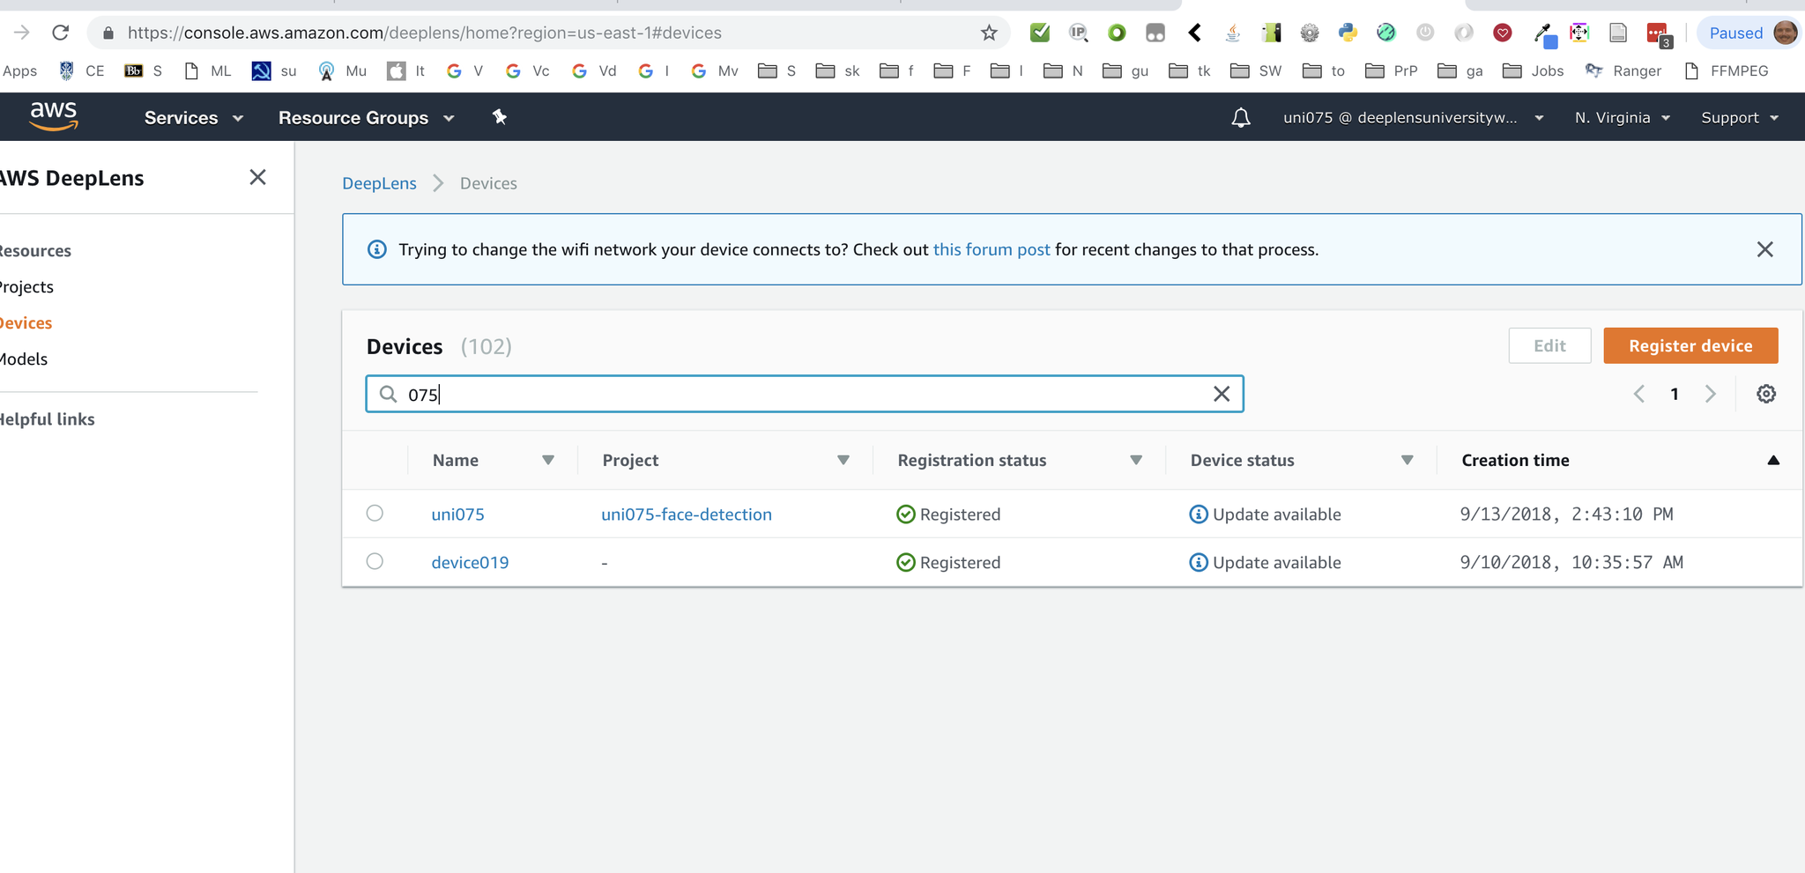
Task: Pin a service shortcut with the pushpin icon
Action: [x=500, y=117]
